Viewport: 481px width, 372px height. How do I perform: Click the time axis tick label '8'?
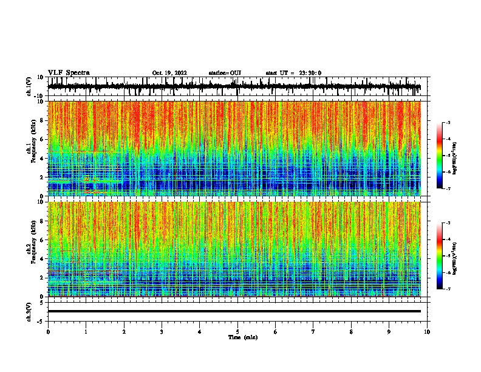pos(351,332)
